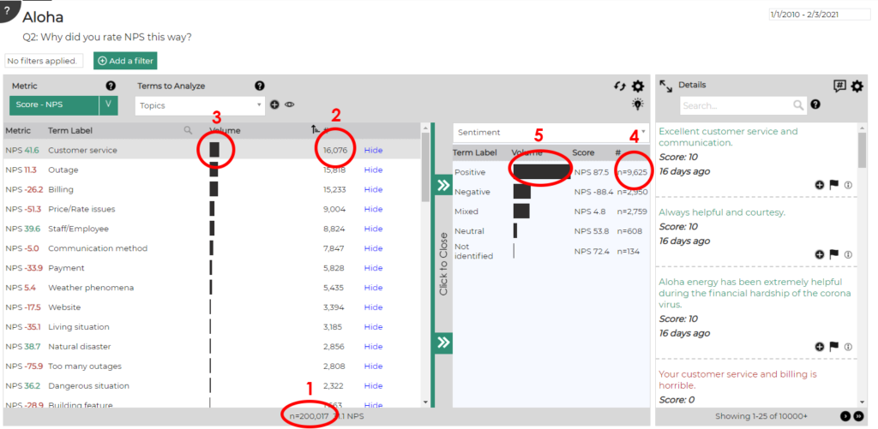The width and height of the screenshot is (878, 429).
Task: Click the lightbulb insights icon
Action: point(637,104)
